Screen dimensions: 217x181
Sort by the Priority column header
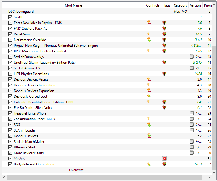tap(207, 5)
